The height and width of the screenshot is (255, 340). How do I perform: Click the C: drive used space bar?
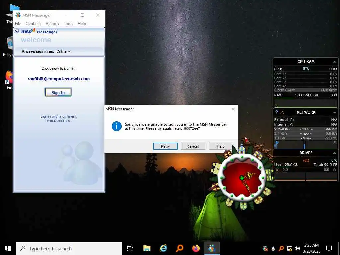click(x=306, y=167)
